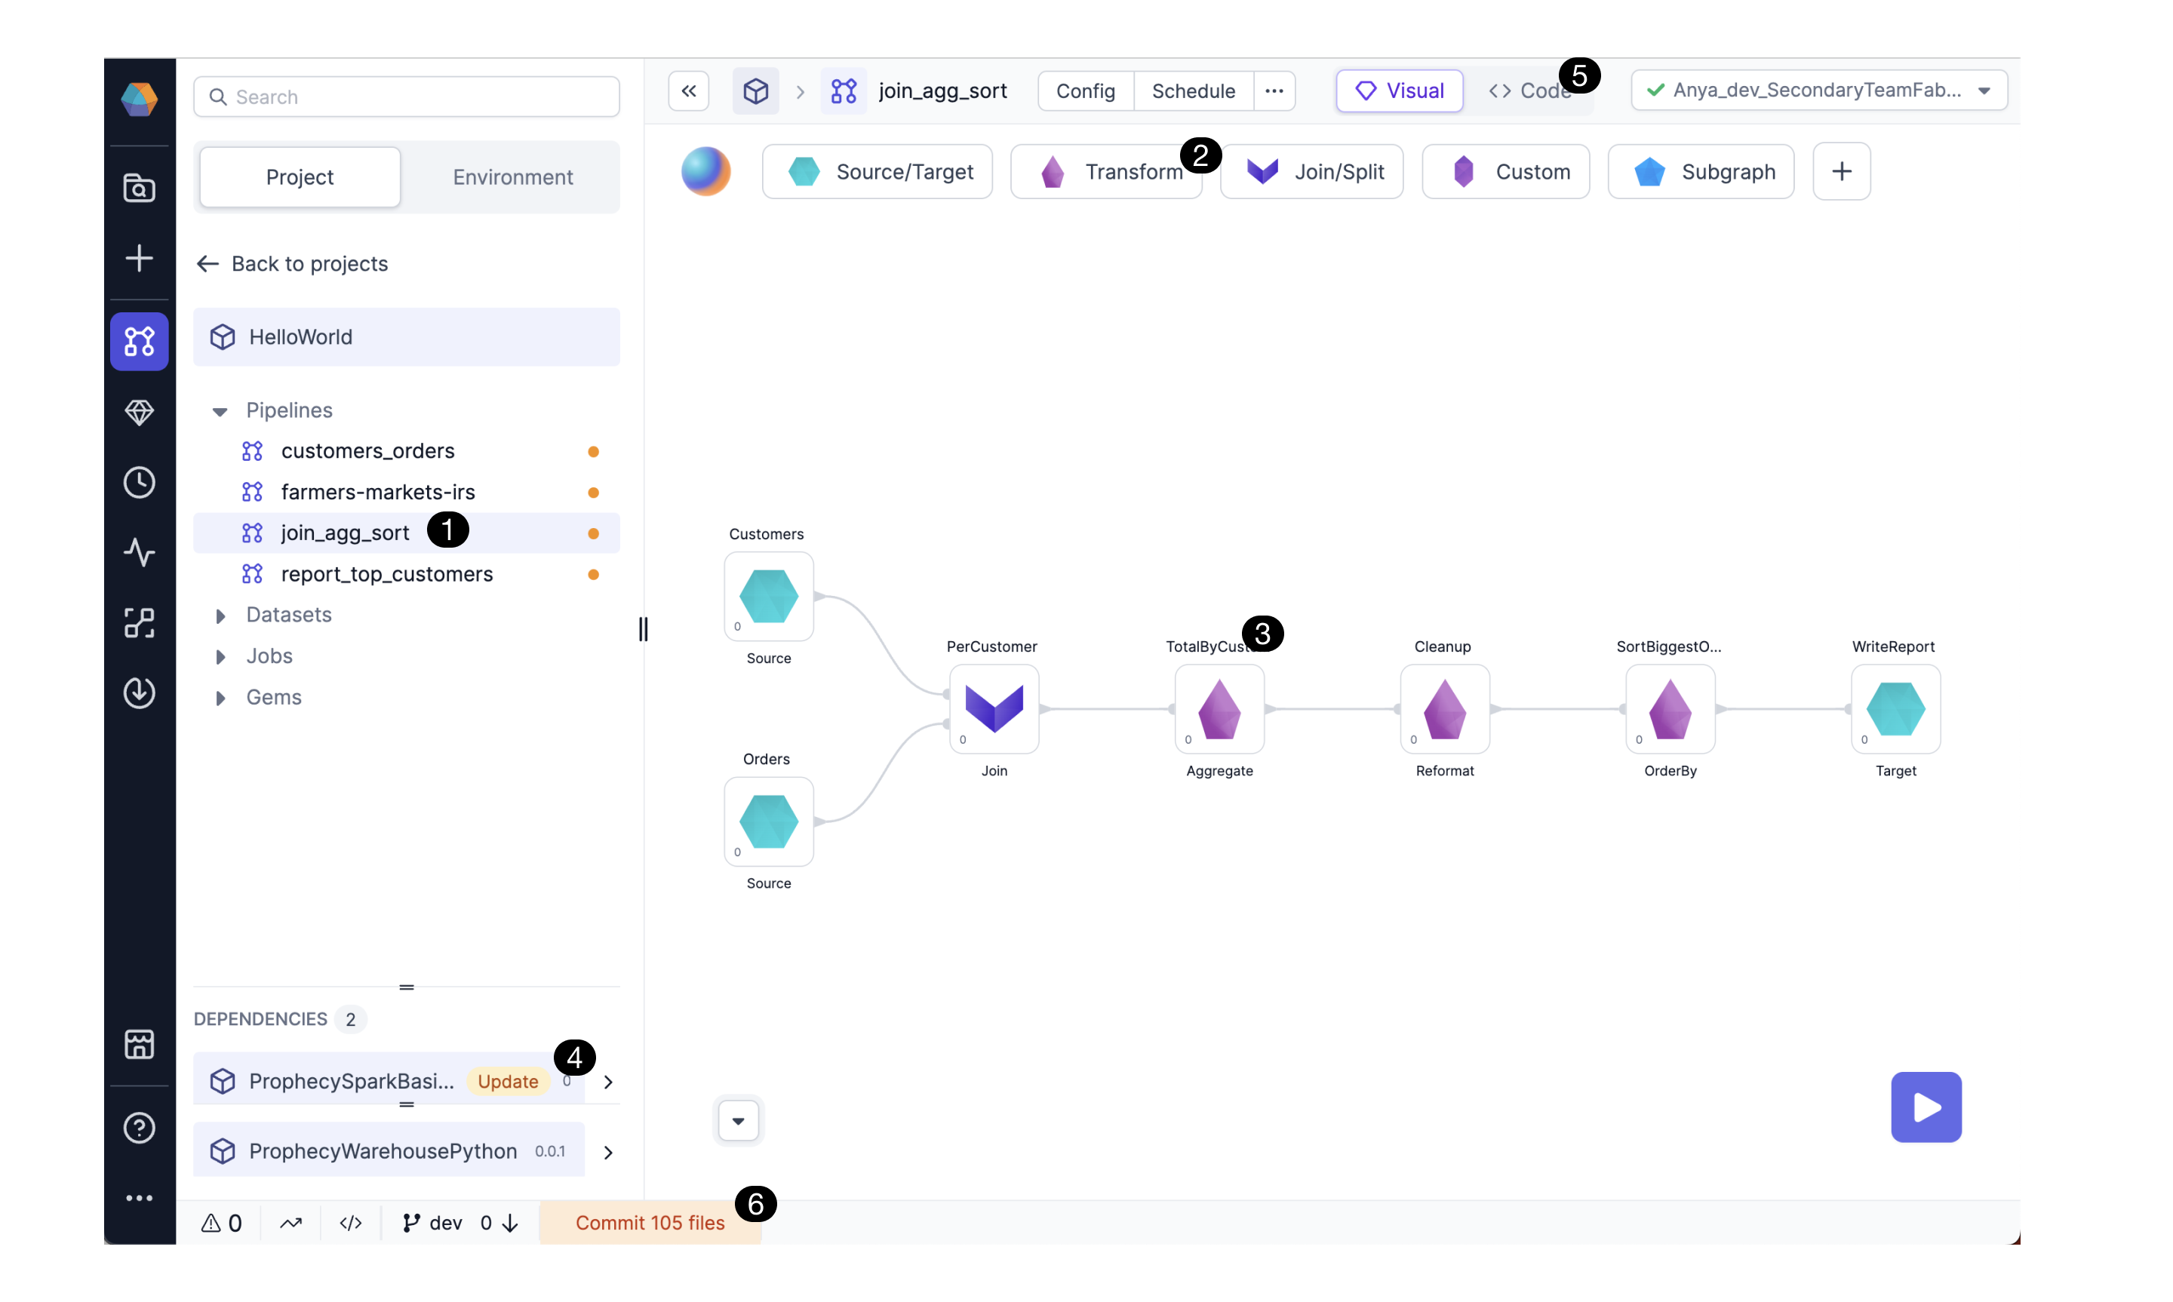This screenshot has width=2173, height=1302.
Task: Click the sidebar panel resize handle
Action: tap(643, 629)
